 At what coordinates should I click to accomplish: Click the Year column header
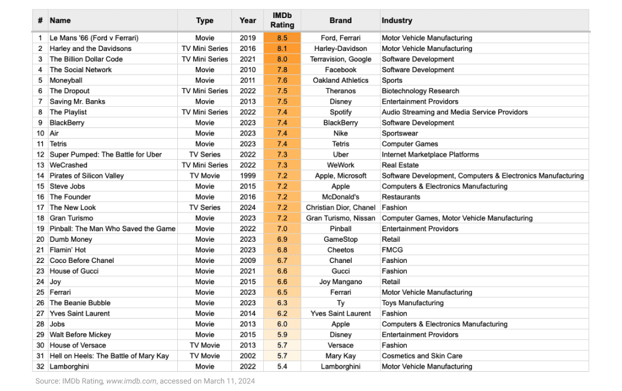[248, 21]
